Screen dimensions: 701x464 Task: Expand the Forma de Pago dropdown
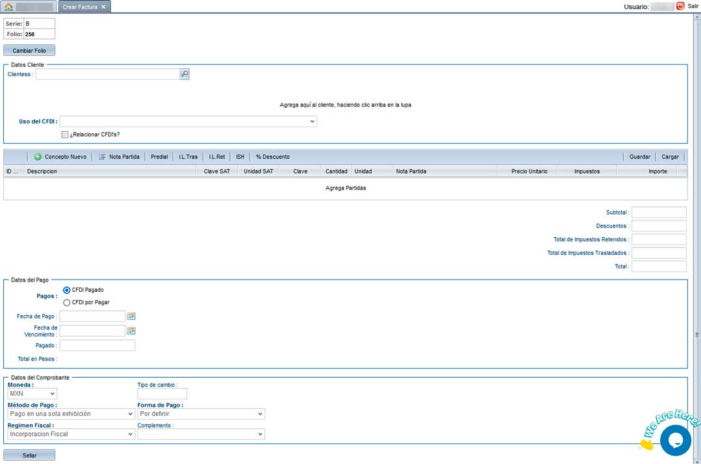(x=260, y=414)
